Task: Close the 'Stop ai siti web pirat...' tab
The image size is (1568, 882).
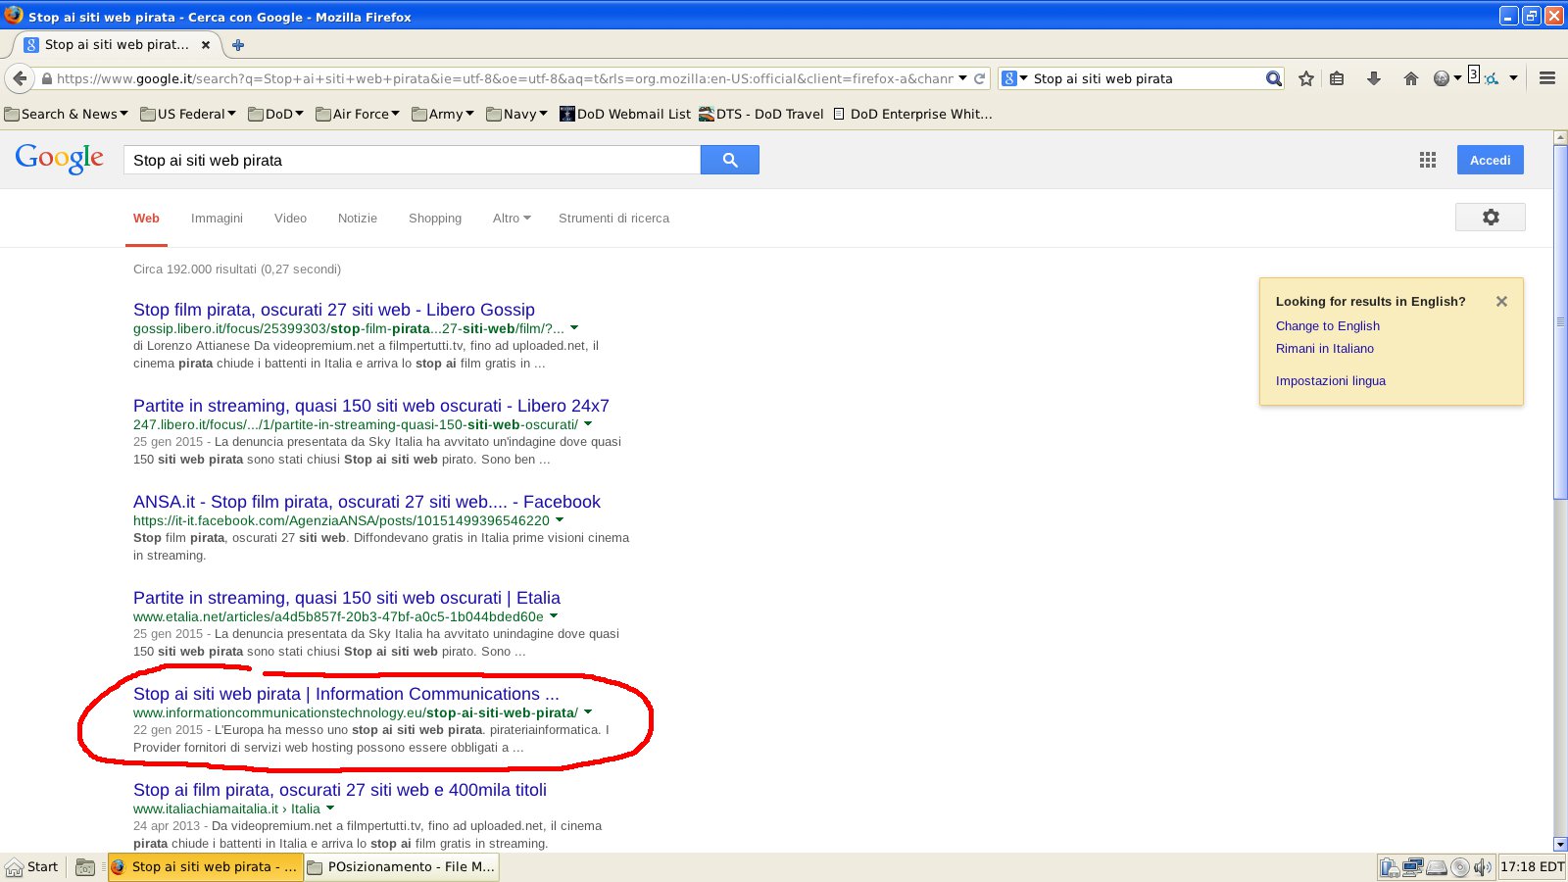Action: pos(205,45)
